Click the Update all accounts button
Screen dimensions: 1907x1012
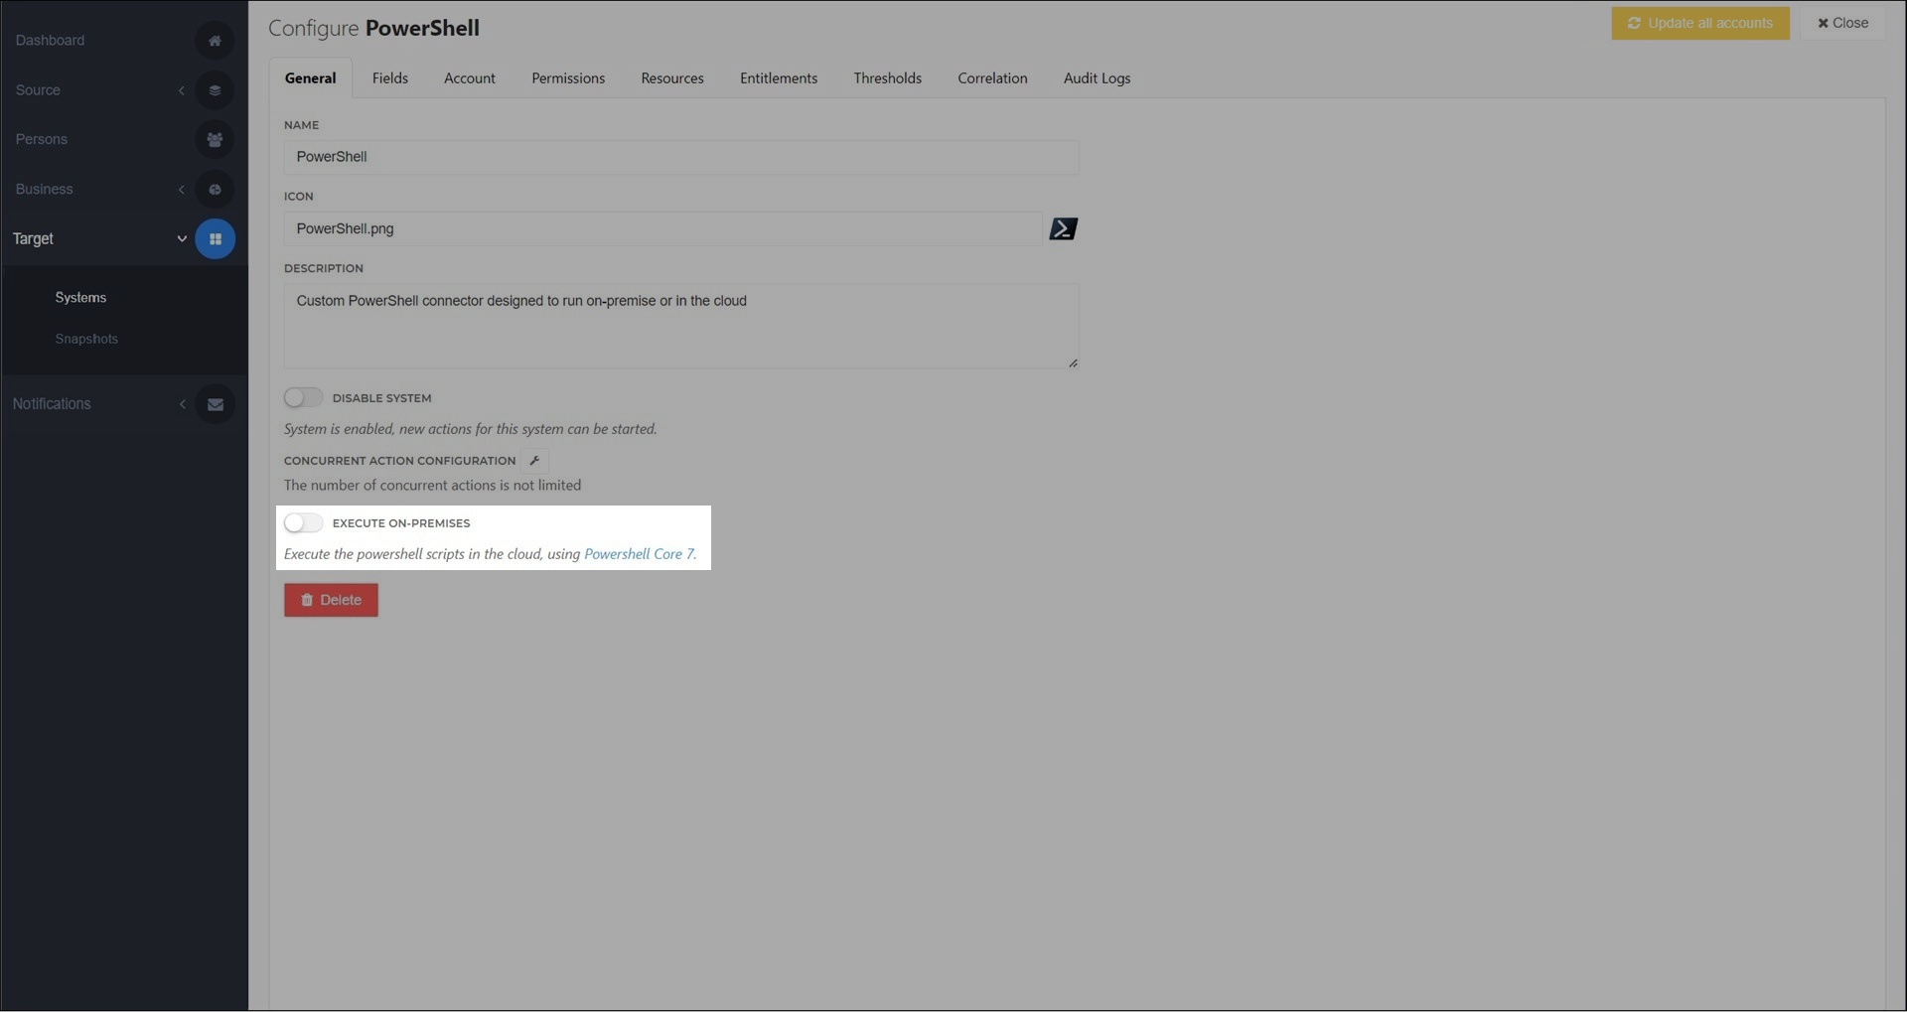(1699, 23)
